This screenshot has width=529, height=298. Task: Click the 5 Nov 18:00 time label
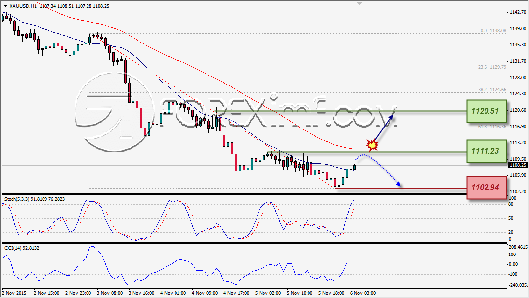click(x=331, y=293)
